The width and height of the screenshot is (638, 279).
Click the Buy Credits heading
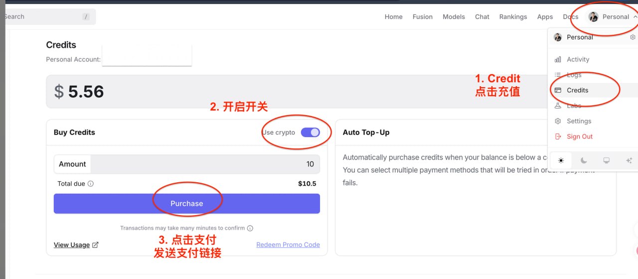(74, 133)
